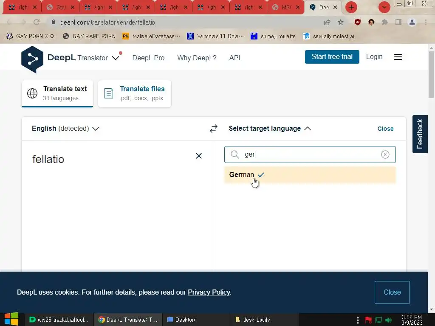
Task: Open the uBlock Origin extension icon
Action: [x=358, y=22]
